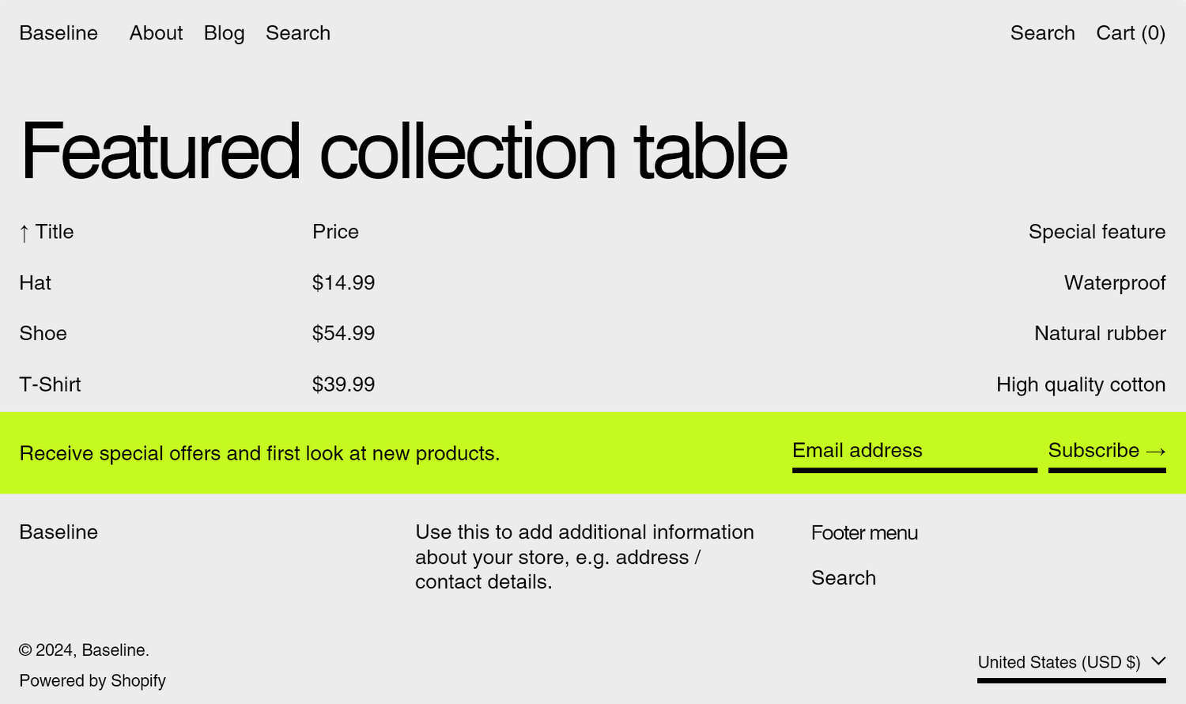Expand the United States (USD $) country selector

pyautogui.click(x=1059, y=663)
